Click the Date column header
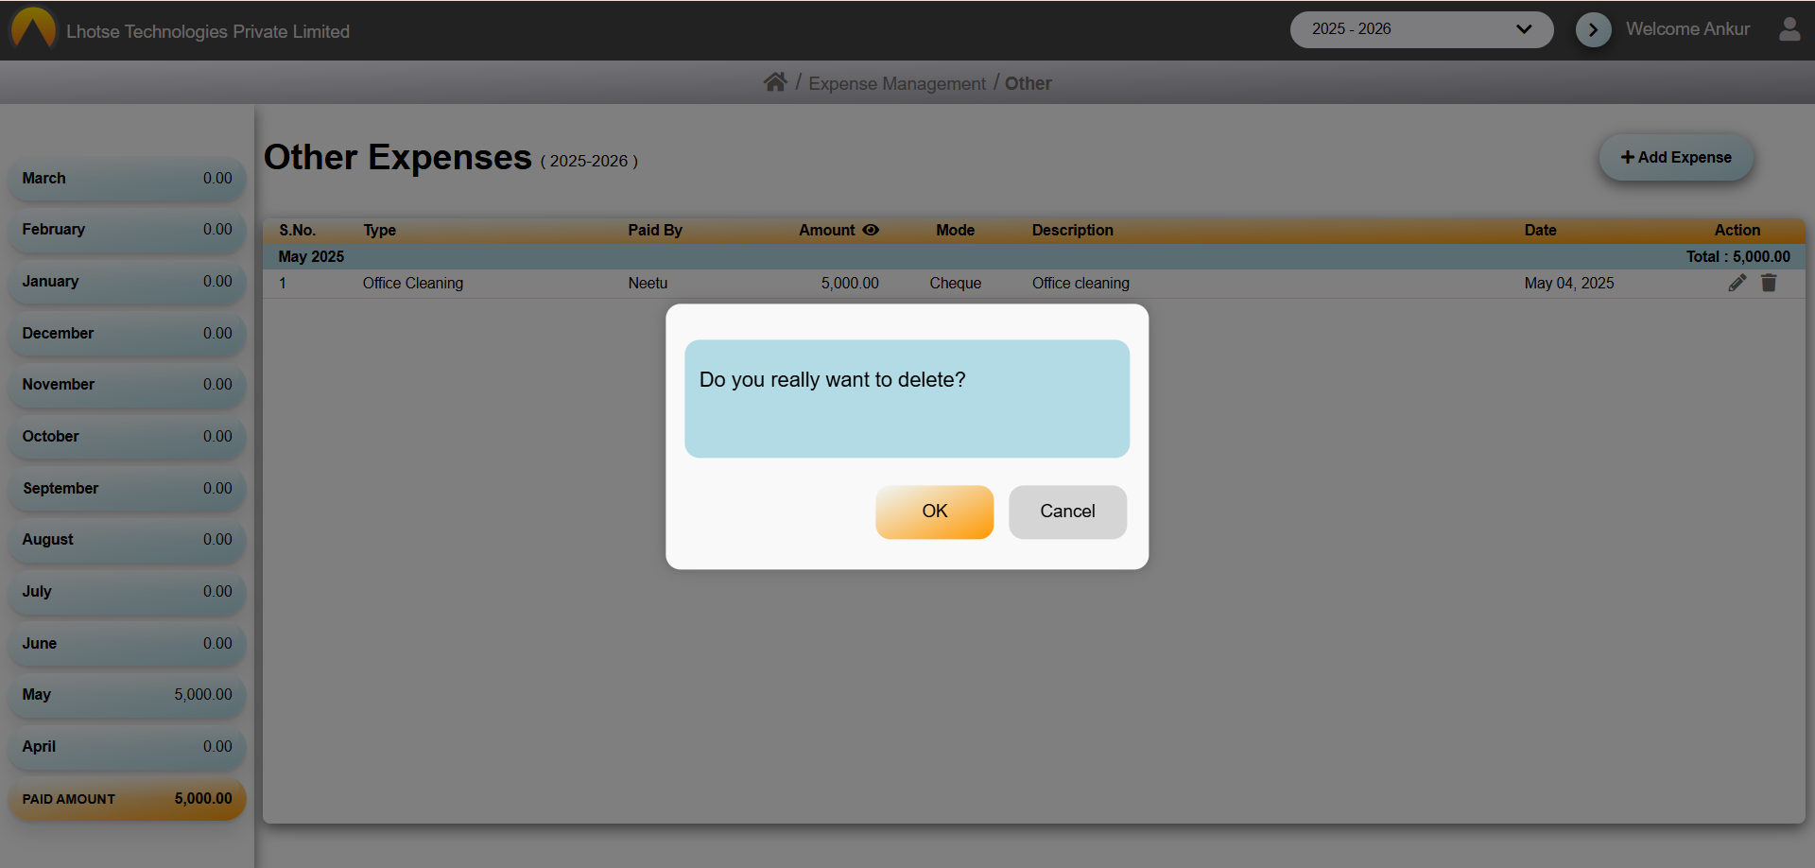Image resolution: width=1815 pixels, height=868 pixels. click(x=1540, y=230)
